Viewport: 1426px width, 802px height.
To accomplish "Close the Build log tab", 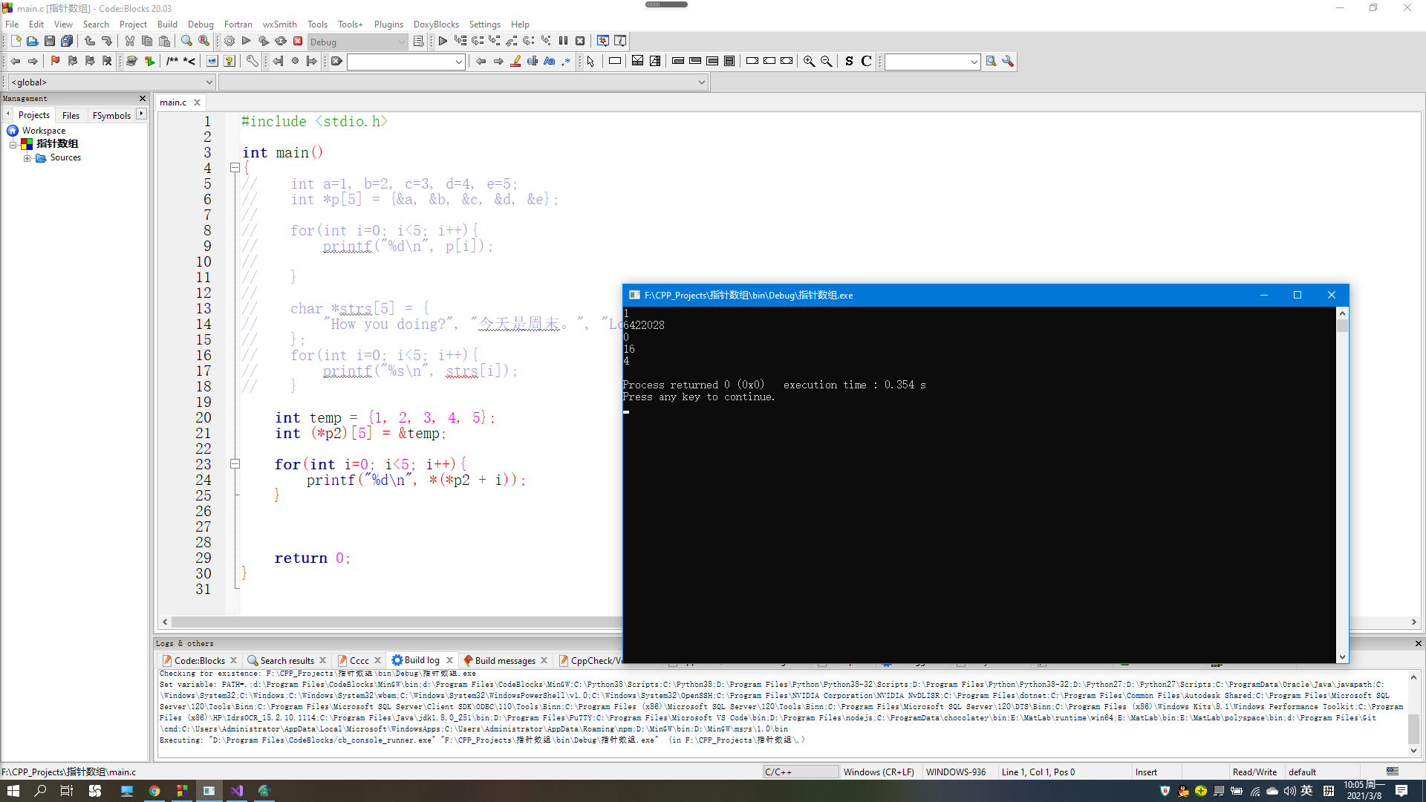I will [x=449, y=660].
